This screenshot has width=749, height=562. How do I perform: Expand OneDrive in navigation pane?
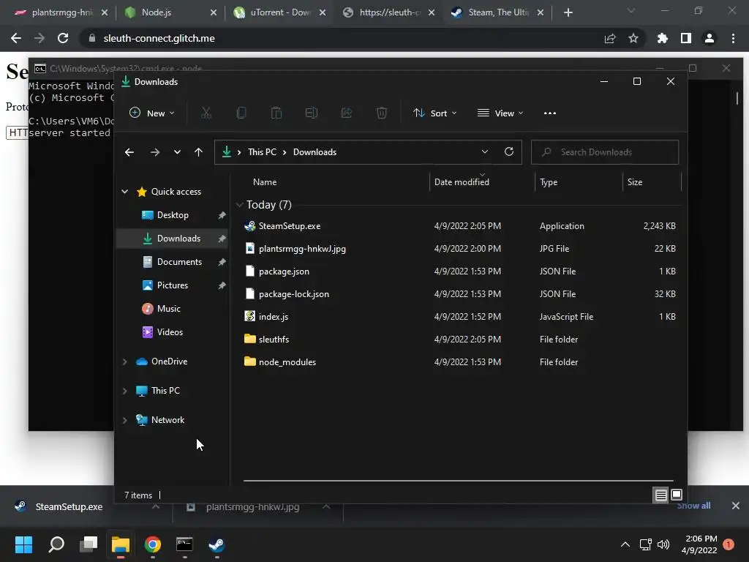pyautogui.click(x=124, y=361)
